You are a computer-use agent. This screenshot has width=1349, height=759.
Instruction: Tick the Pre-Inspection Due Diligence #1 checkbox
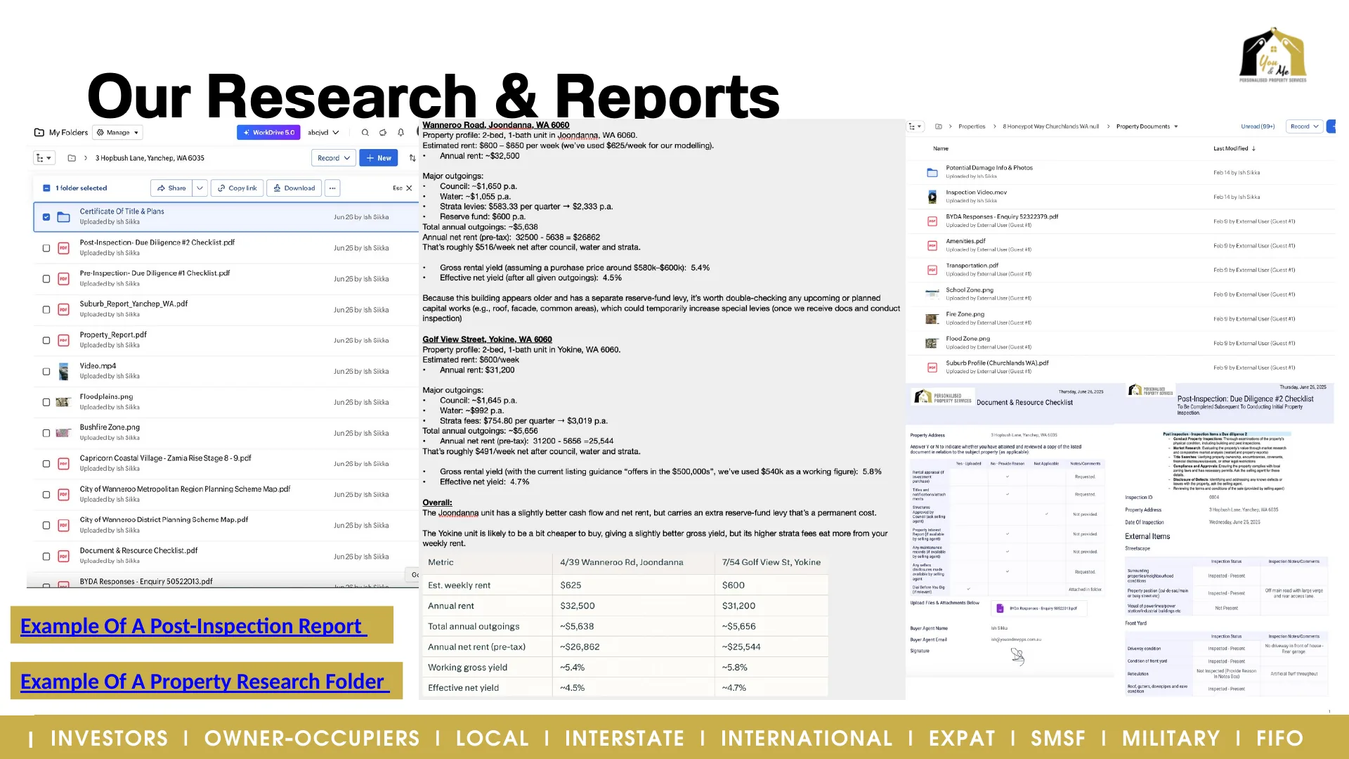[46, 279]
